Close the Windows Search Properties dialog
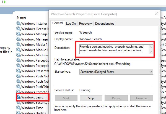This screenshot has height=114, width=166. click(157, 14)
